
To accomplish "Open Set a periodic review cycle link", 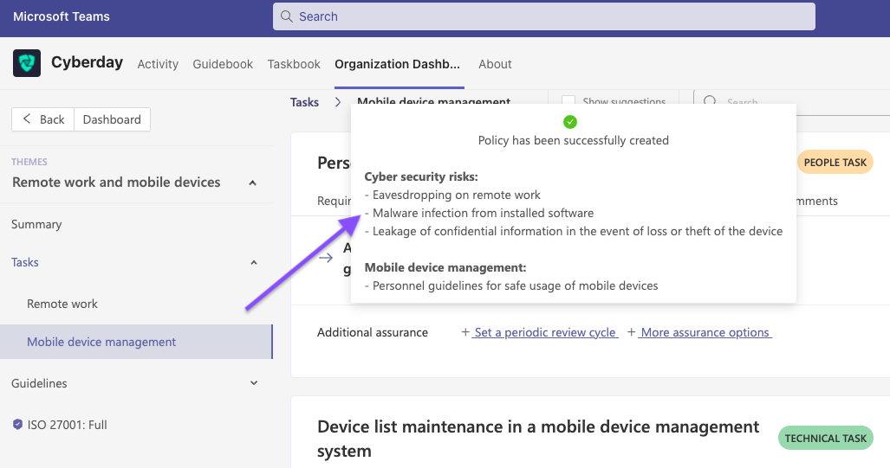I will coord(546,332).
